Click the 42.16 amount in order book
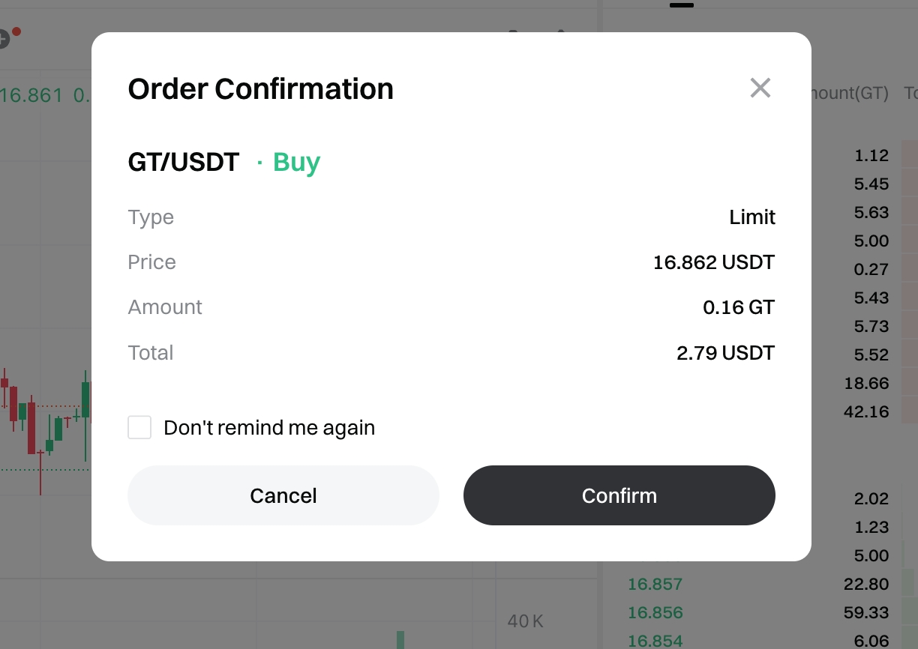The image size is (918, 649). click(x=865, y=411)
